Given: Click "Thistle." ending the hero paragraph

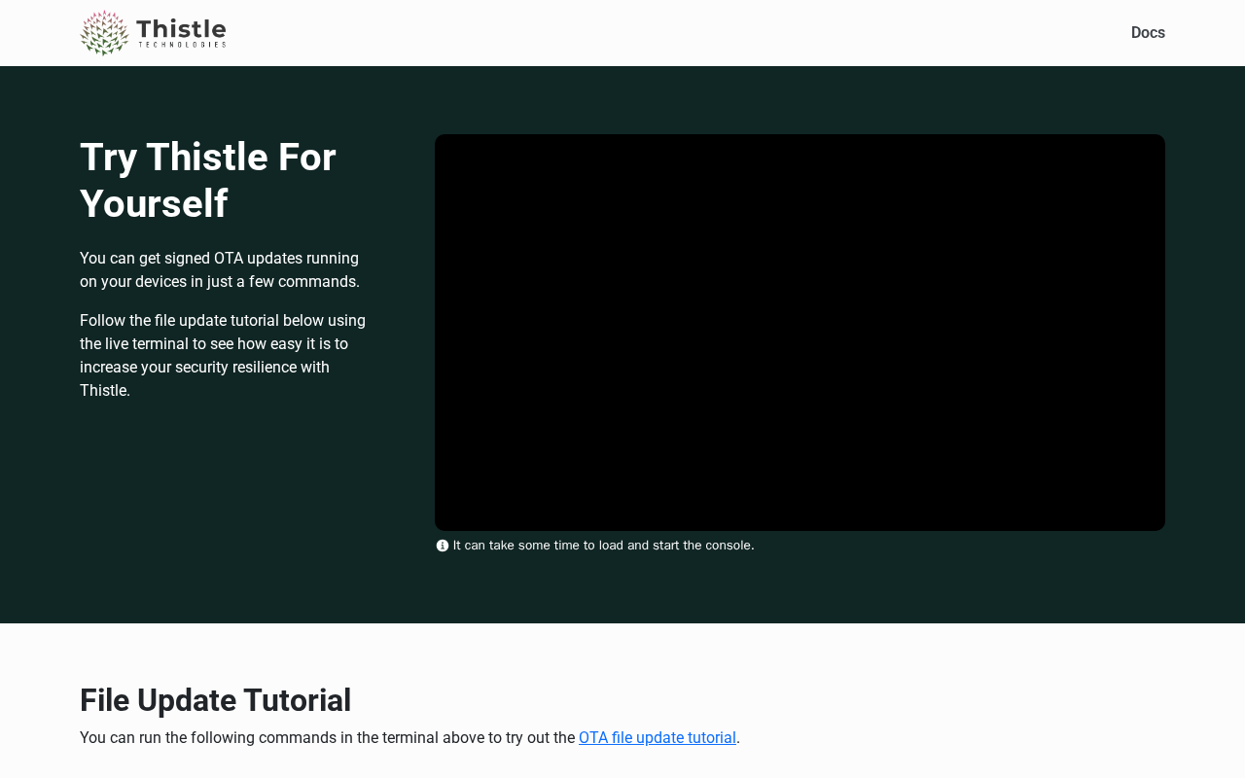Looking at the screenshot, I should [105, 391].
